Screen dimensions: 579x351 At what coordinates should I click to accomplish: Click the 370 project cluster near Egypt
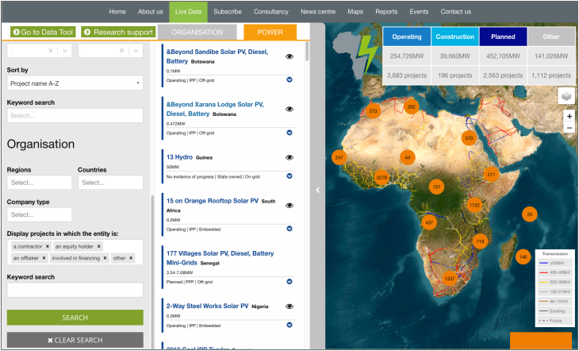click(469, 138)
